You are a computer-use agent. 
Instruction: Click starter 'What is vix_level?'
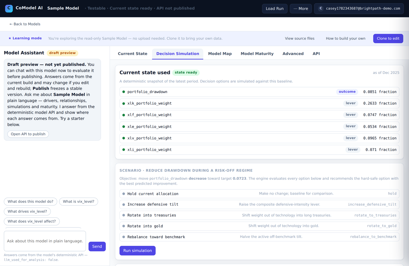[79, 201]
